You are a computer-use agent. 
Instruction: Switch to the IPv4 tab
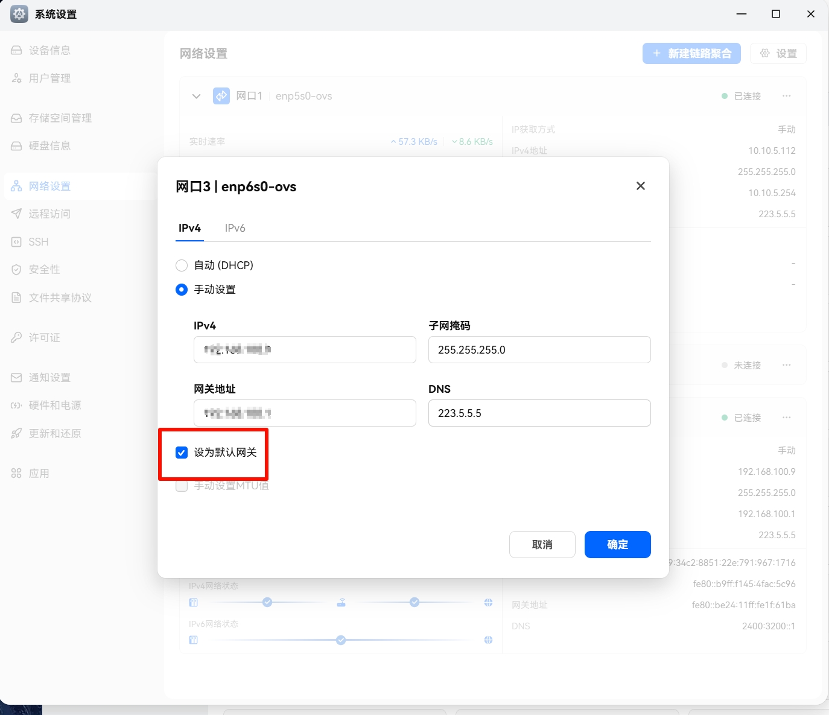189,228
